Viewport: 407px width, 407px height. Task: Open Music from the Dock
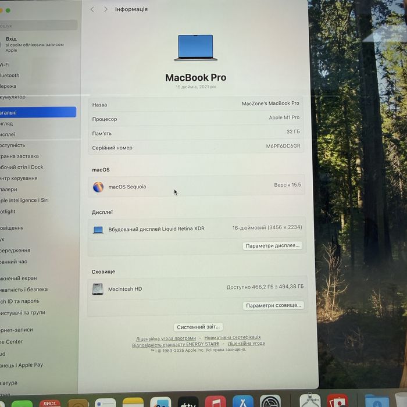click(x=216, y=401)
